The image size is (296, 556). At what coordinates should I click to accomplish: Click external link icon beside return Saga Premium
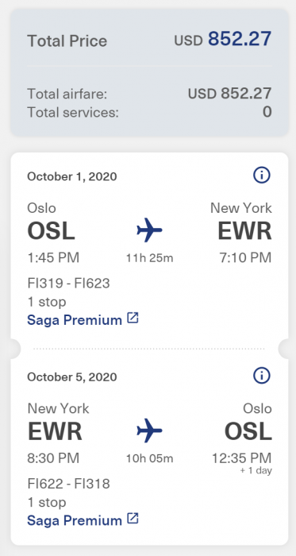click(133, 519)
